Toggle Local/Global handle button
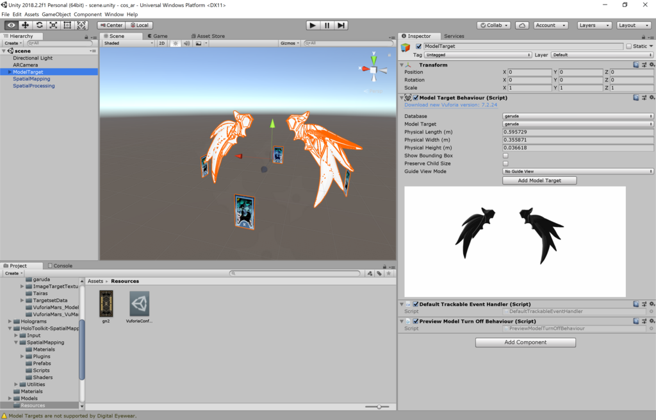Viewport: 656px width, 420px height. coord(139,25)
